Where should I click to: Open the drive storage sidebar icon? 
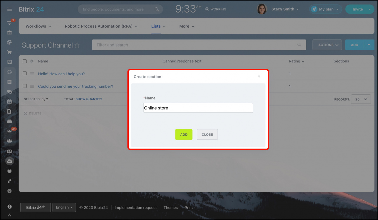9,121
